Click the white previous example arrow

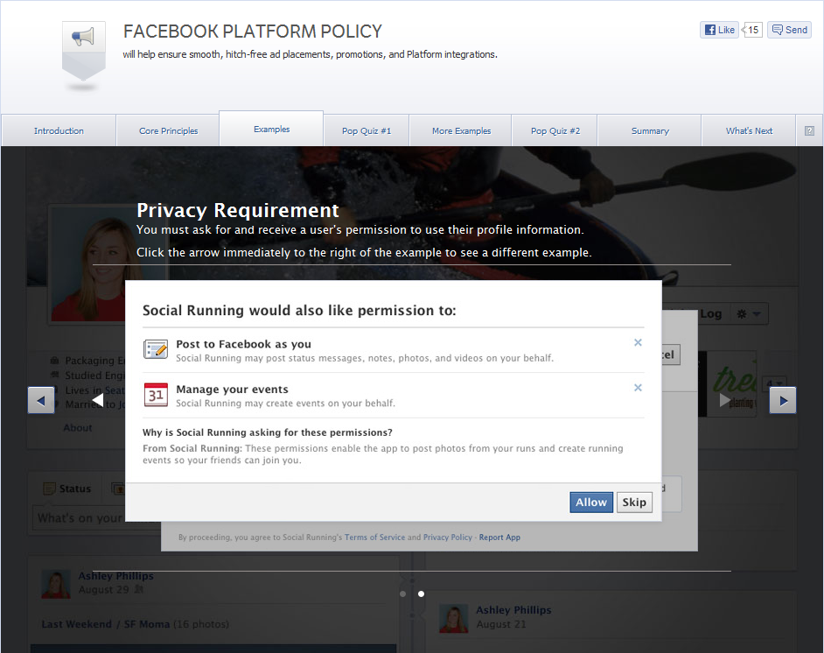point(98,400)
